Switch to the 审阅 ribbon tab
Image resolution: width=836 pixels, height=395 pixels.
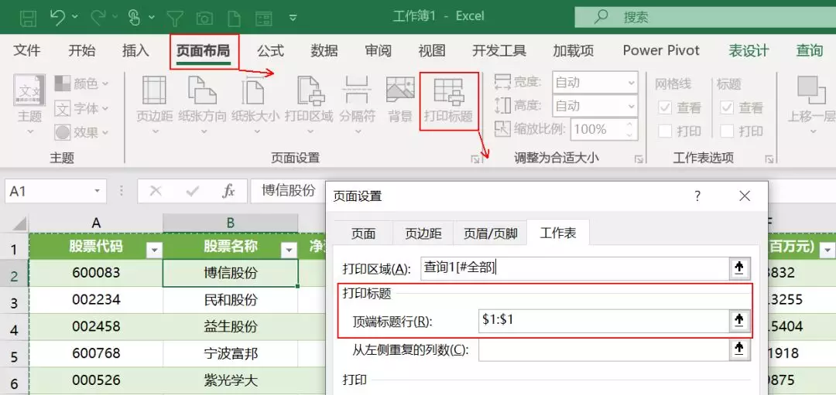(x=378, y=50)
